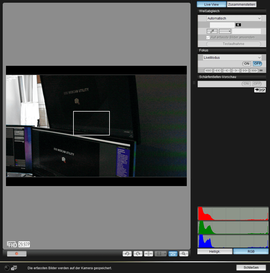Click the color temperature input field
270x273 pixels.
[x=222, y=25]
